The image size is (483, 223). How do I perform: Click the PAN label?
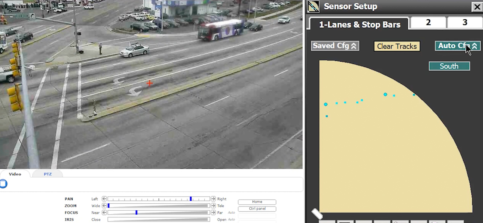69,199
